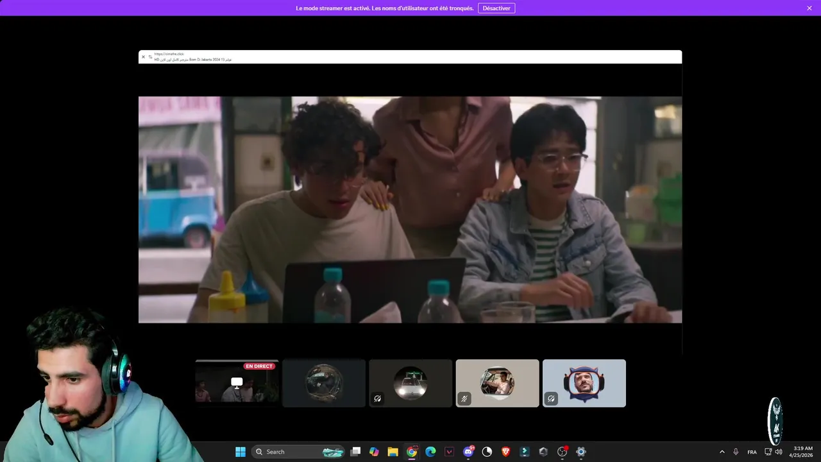The height and width of the screenshot is (462, 821).
Task: Click the main shared movie stream
Action: pos(410,209)
